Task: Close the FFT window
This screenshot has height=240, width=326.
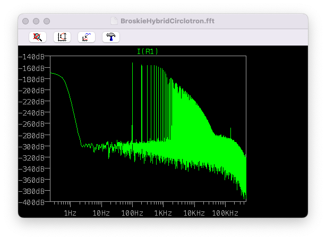Action: tap(25, 21)
